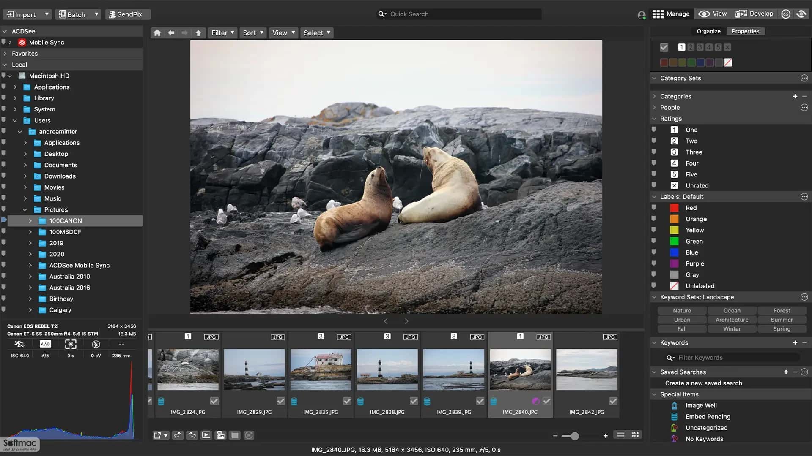
Task: Go up one folder level arrow
Action: click(198, 33)
